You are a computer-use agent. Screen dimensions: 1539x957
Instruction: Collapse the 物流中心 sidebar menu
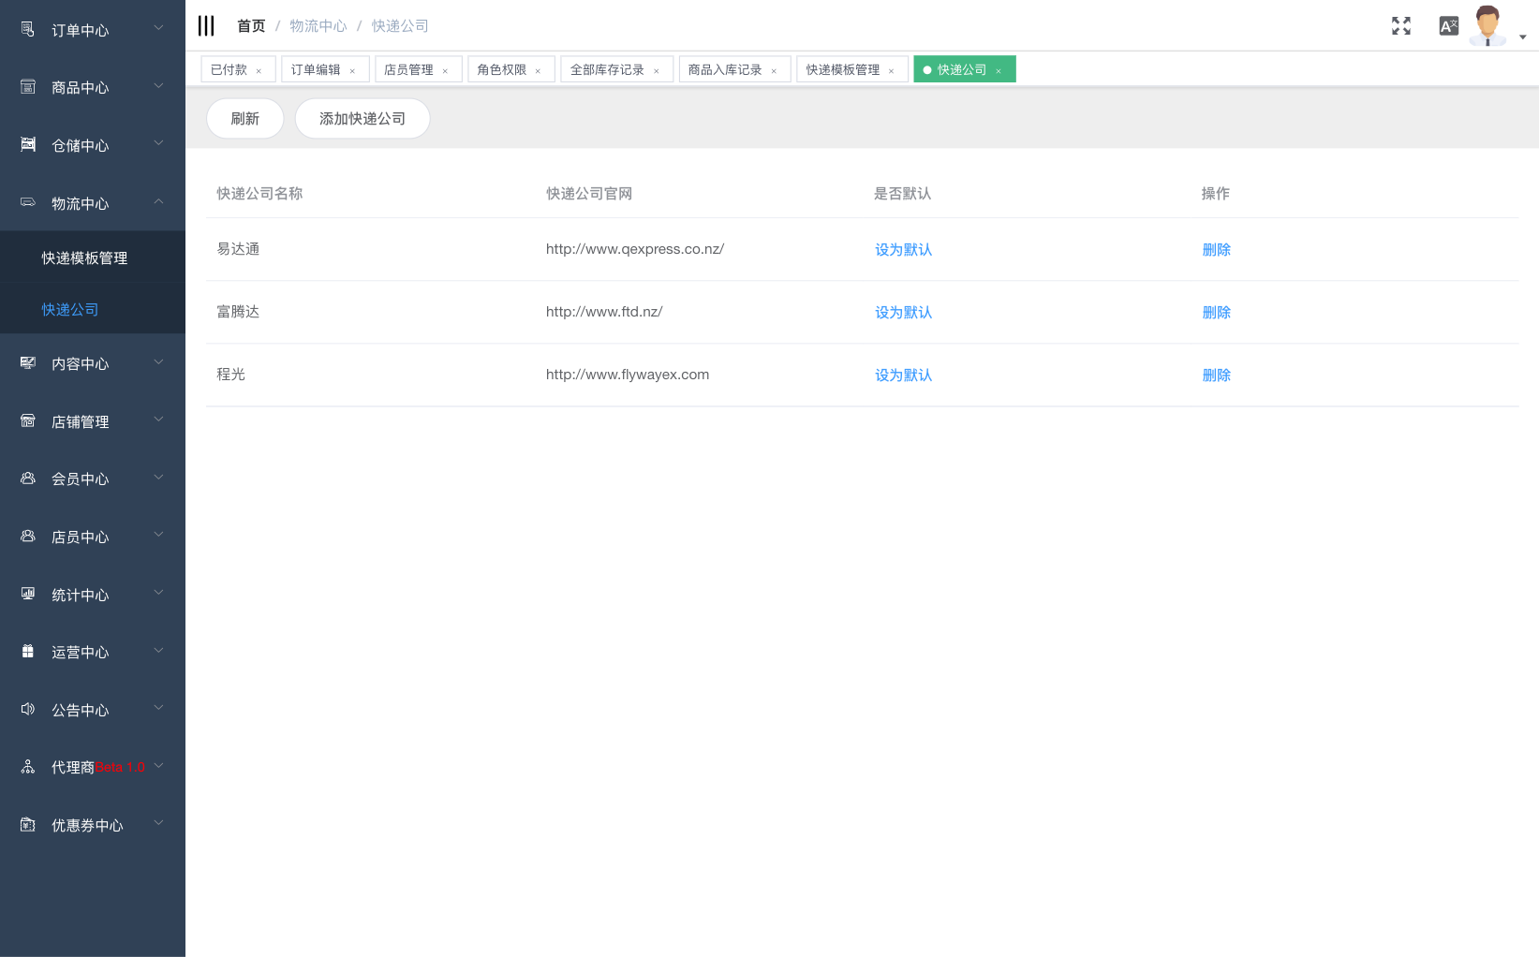(x=92, y=203)
